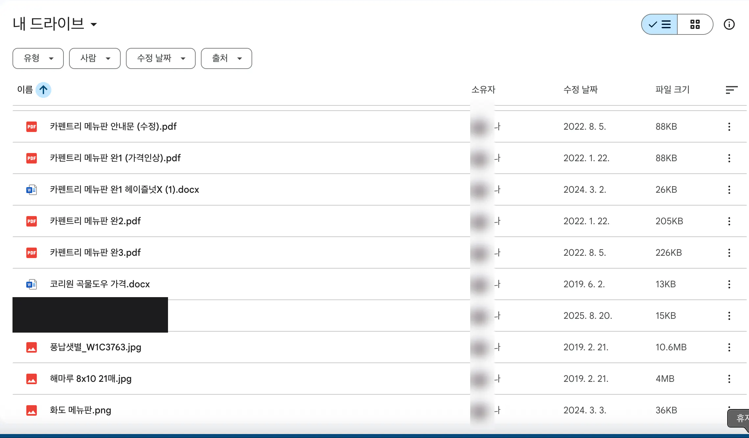Click PDF icon of 카펜트리 메뉴판 완3.pdf

click(32, 253)
